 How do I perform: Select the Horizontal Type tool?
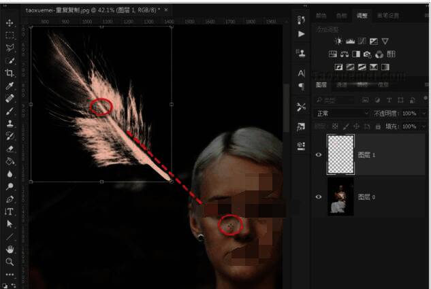(10, 211)
